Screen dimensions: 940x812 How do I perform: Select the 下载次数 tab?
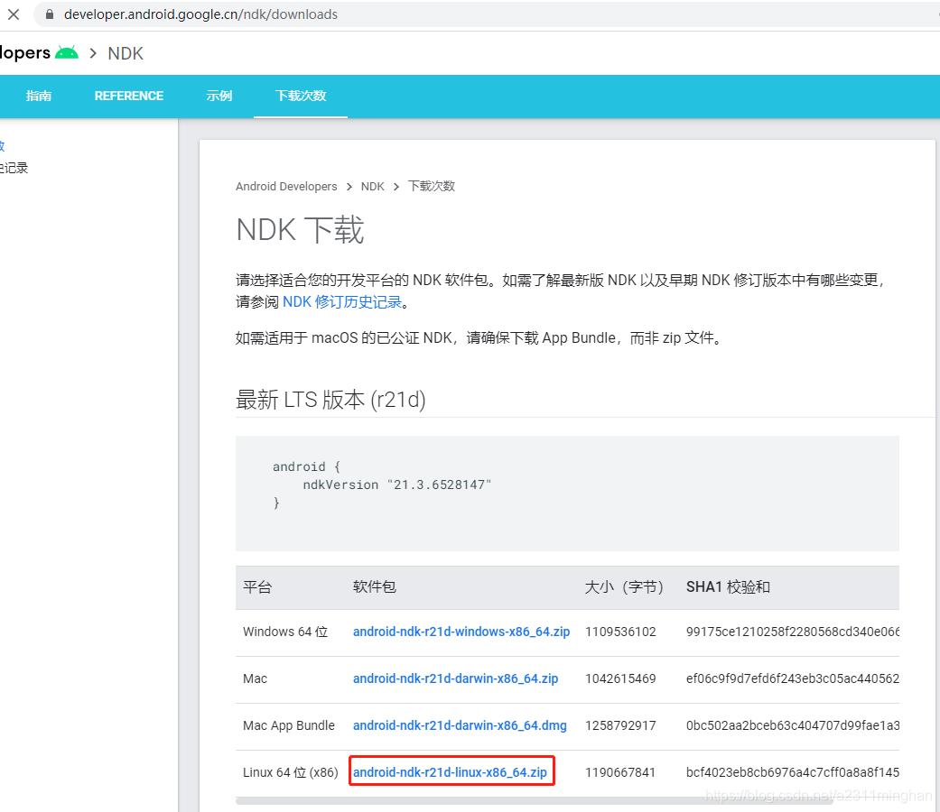301,96
